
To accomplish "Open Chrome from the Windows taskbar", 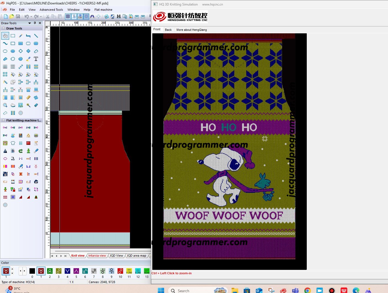I will click(x=307, y=291).
